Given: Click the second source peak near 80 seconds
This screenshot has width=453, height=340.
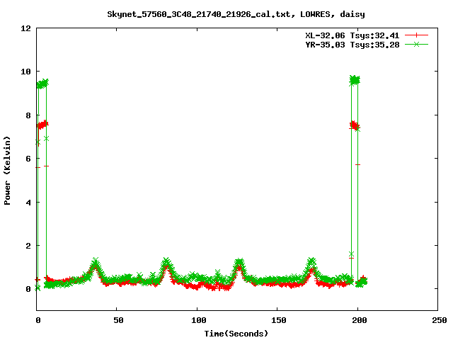Looking at the screenshot, I should tap(166, 264).
